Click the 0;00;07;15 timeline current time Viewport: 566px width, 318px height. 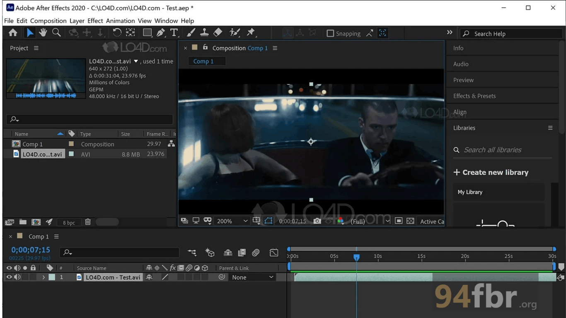[x=31, y=250]
